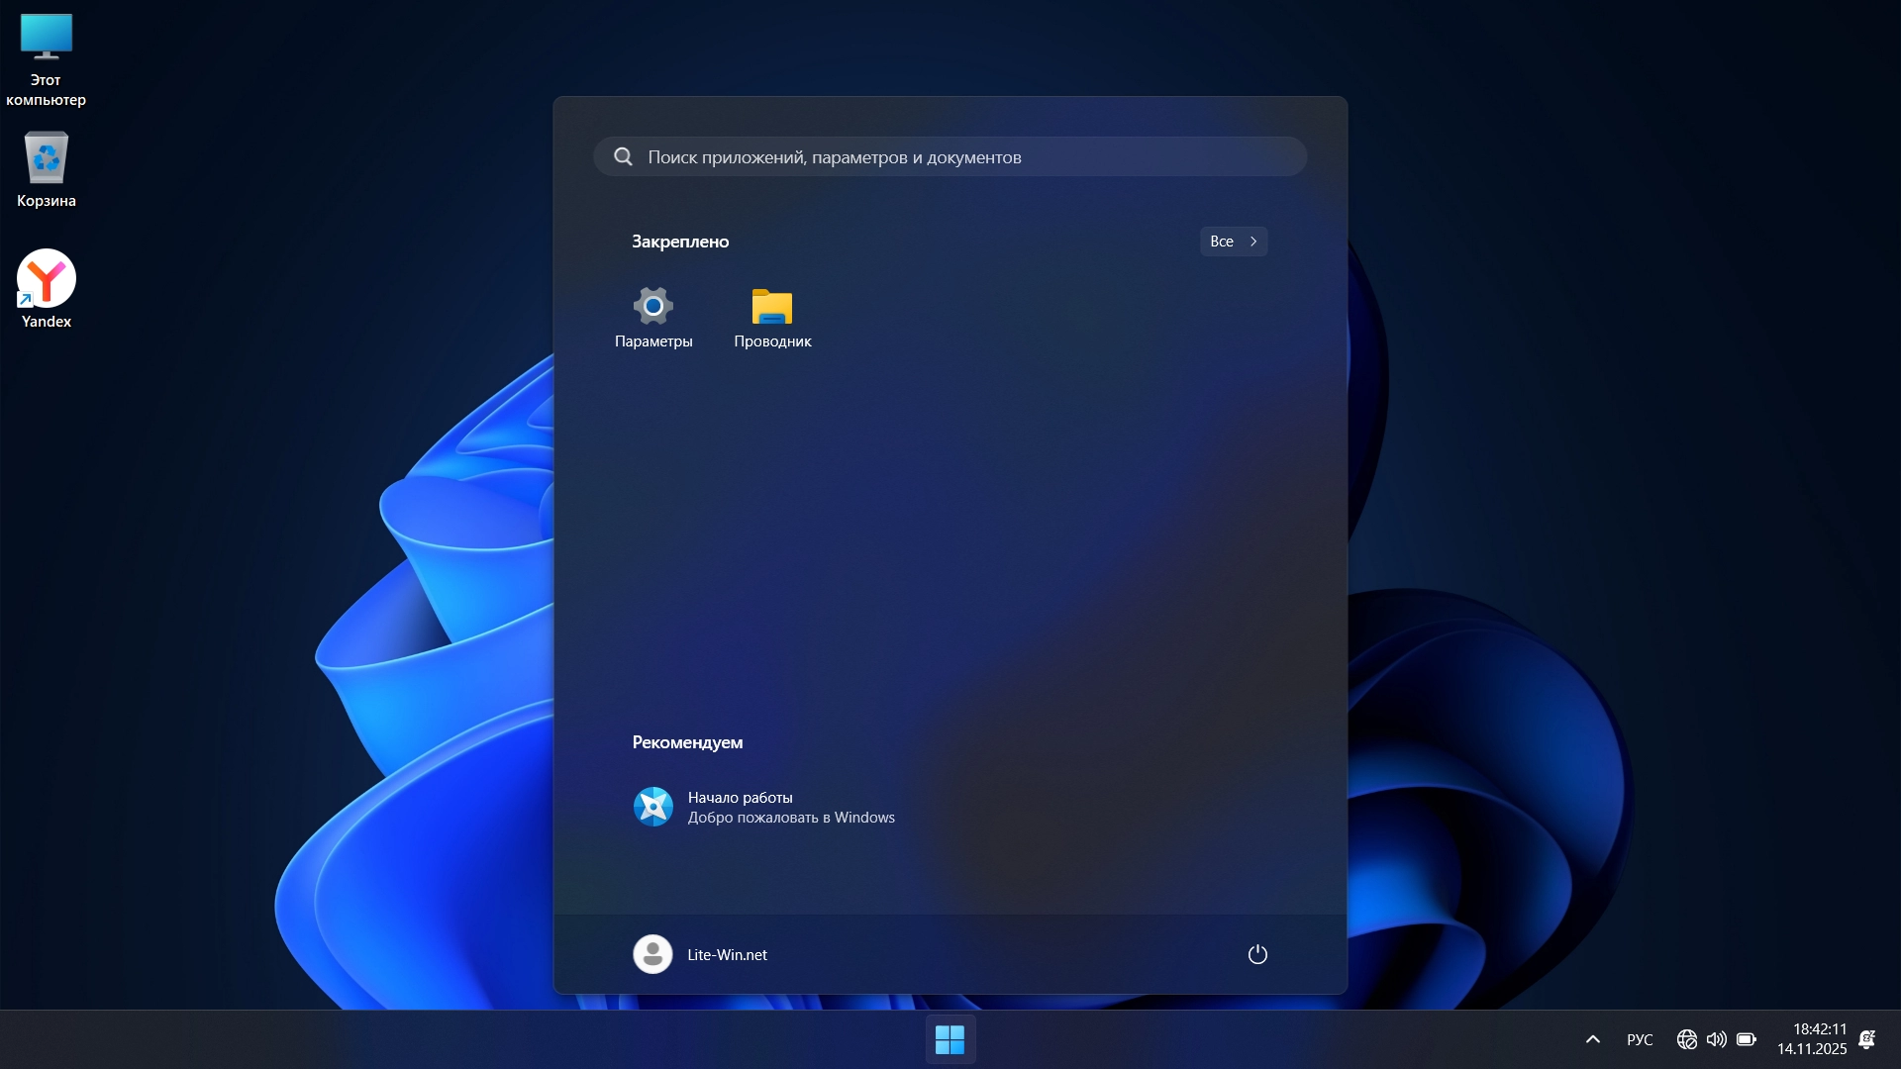Show hidden tray icons chevron

(x=1593, y=1039)
